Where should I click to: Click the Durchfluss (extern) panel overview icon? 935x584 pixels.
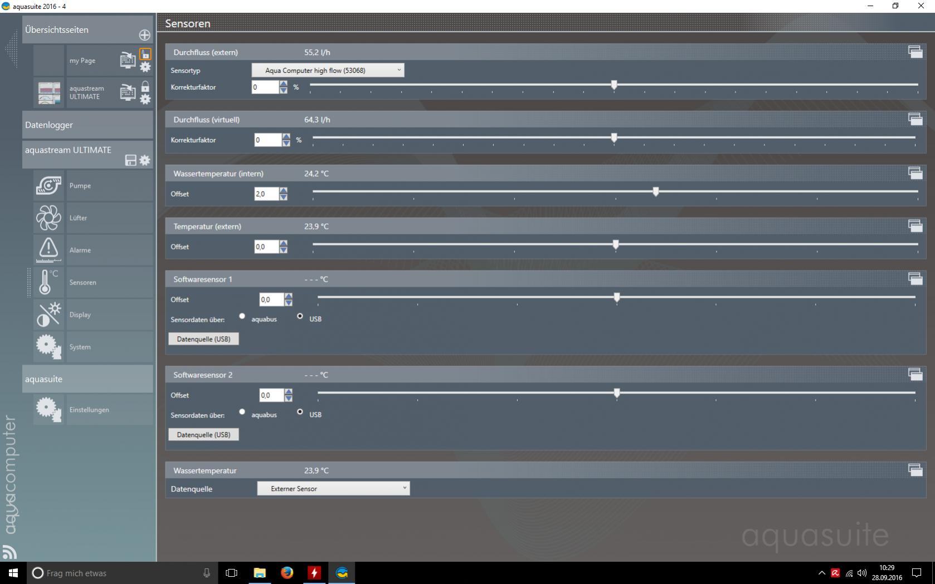pos(915,52)
